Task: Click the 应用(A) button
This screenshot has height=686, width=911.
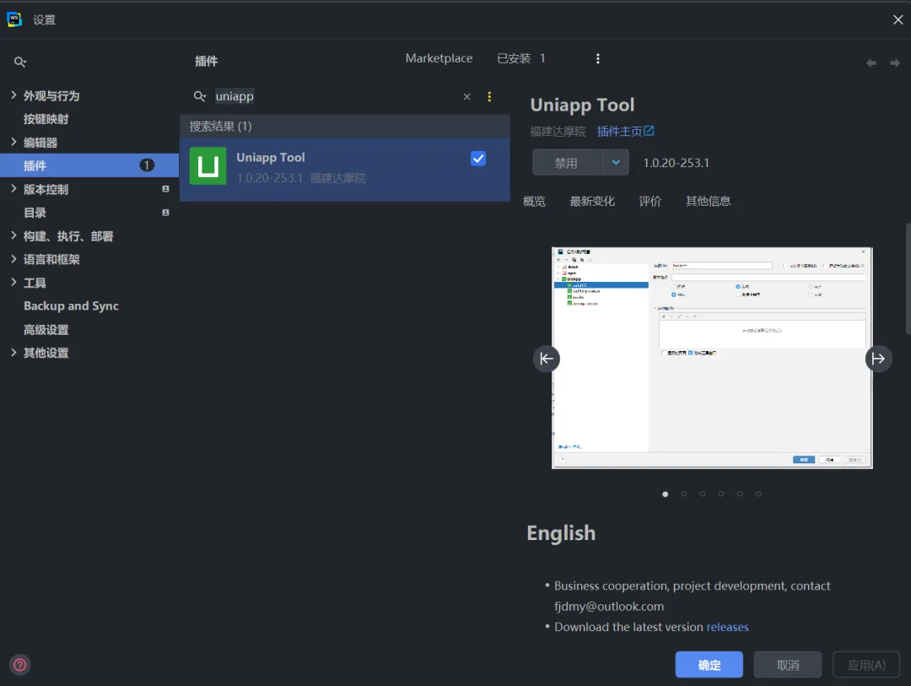Action: point(866,665)
